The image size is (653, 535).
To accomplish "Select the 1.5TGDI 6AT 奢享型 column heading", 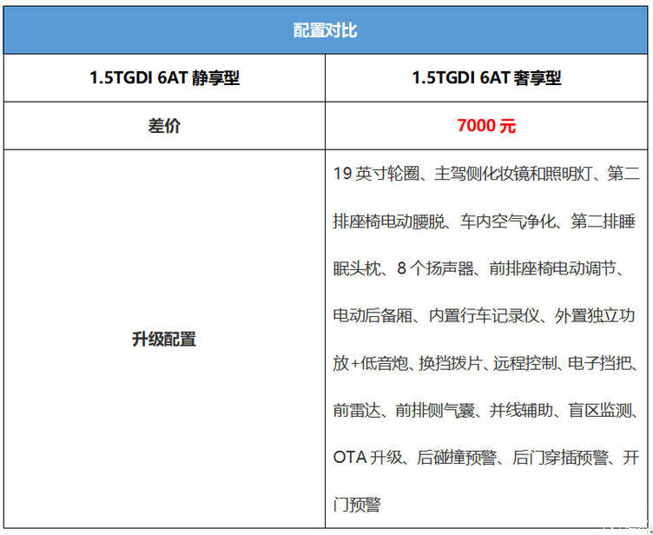I will pos(486,78).
